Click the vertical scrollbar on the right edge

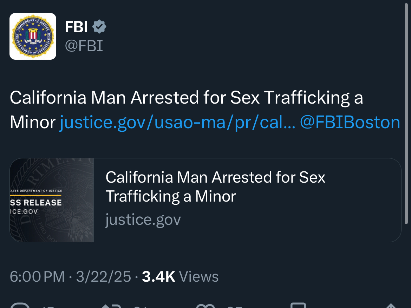pos(406,113)
